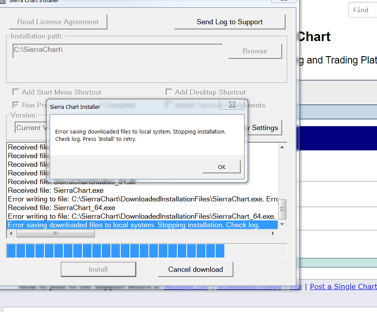Image resolution: width=377 pixels, height=312 pixels.
Task: Click the log horizontal scrollbar thumb
Action: click(56, 233)
